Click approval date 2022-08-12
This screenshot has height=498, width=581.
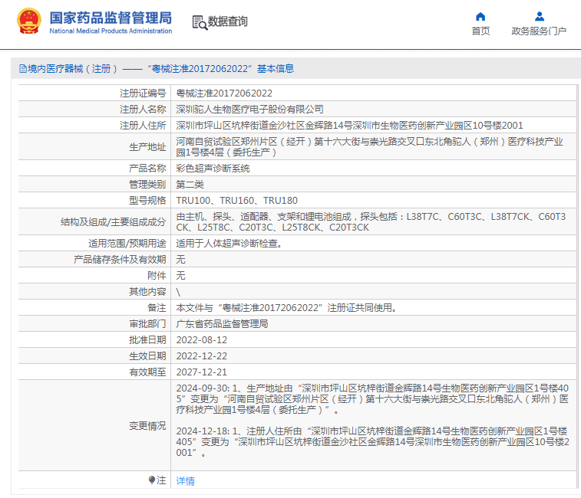coord(202,340)
